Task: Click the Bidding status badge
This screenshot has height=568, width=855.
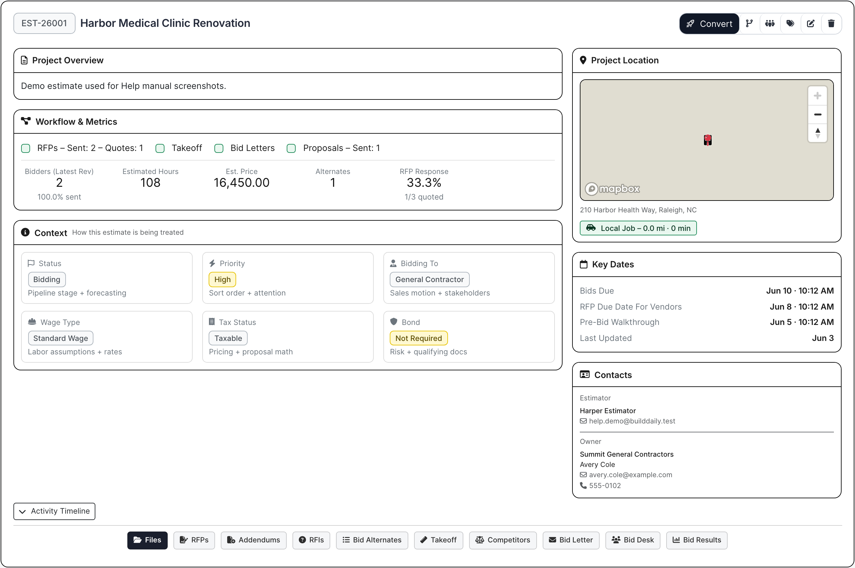Action: 47,279
